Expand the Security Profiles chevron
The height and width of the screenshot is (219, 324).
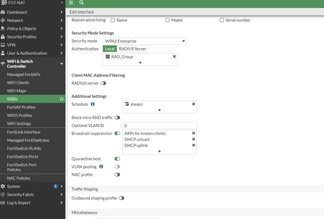click(x=61, y=37)
